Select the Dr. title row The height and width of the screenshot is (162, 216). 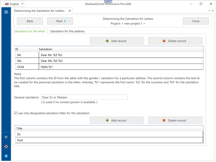tap(109, 134)
